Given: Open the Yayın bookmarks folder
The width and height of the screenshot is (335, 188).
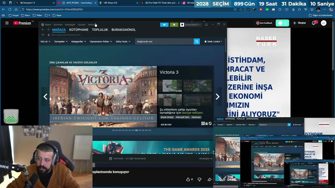Looking at the screenshot, I should [57, 15].
